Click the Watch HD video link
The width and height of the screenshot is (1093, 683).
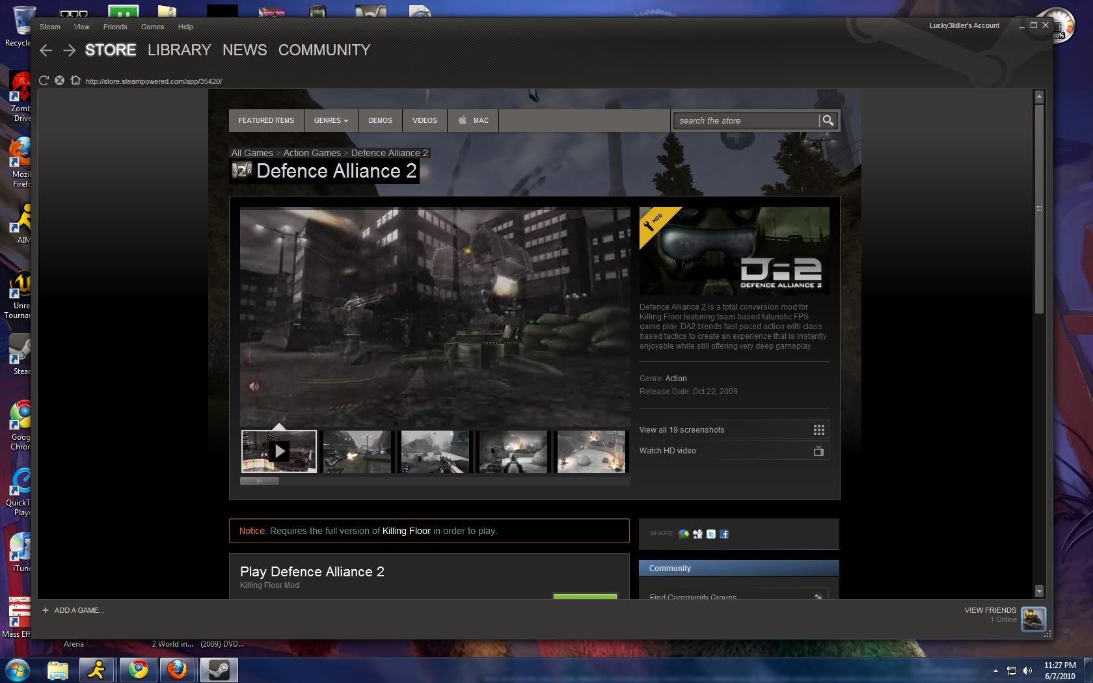pyautogui.click(x=668, y=451)
